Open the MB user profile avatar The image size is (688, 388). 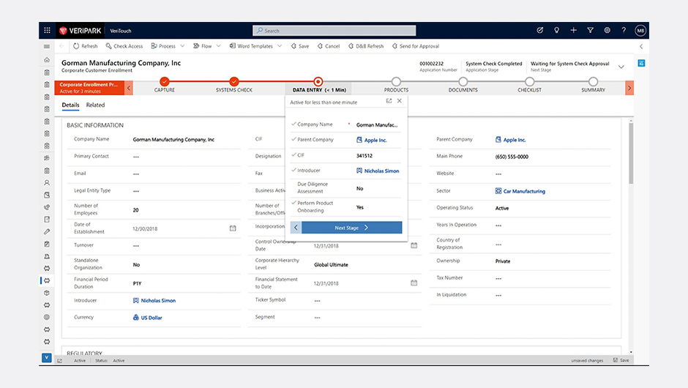click(x=640, y=30)
